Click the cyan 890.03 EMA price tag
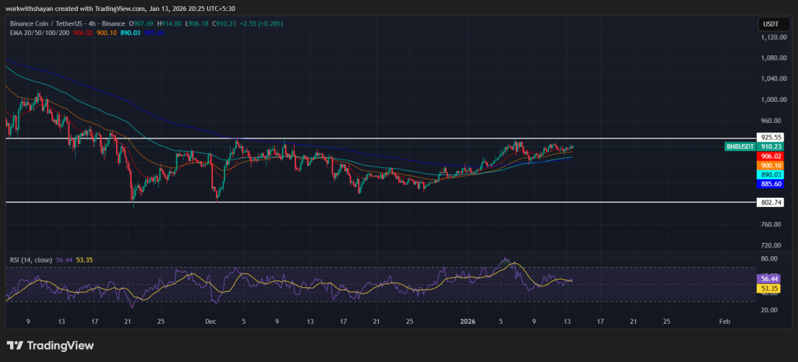The width and height of the screenshot is (798, 362). click(x=770, y=175)
